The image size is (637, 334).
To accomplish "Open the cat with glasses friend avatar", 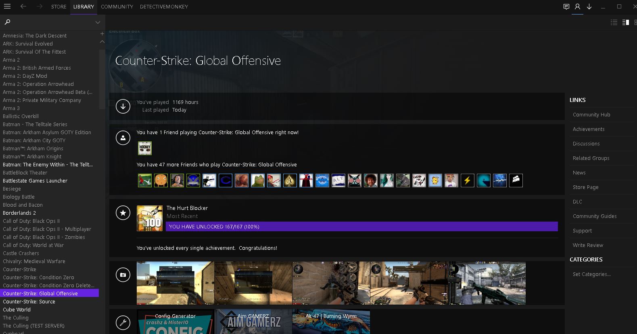I will click(x=355, y=180).
